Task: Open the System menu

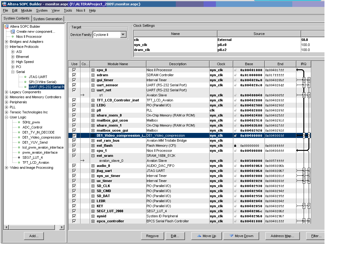Action: tap(42, 10)
